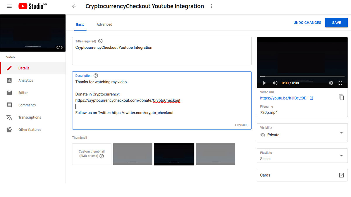Screen dimensions: 351x197
Task: Open Details in the sidebar
Action: click(x=33, y=68)
